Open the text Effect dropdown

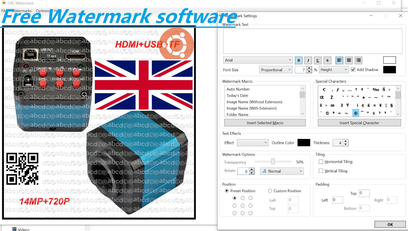(x=253, y=143)
